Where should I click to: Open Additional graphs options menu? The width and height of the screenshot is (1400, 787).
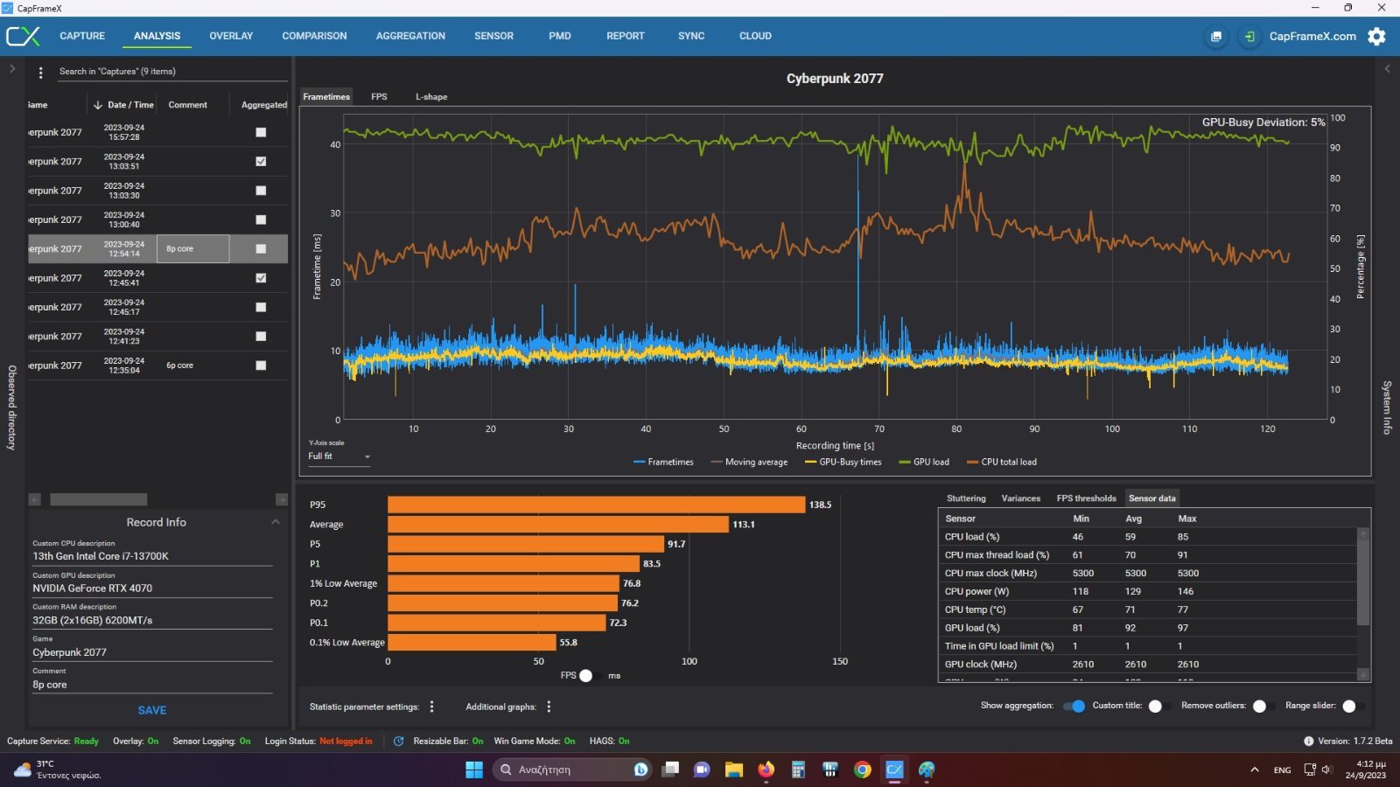[549, 707]
